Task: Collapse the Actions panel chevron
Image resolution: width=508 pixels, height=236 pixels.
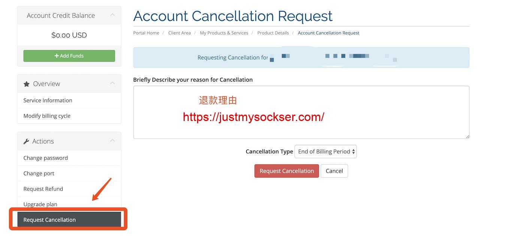Action: 112,141
